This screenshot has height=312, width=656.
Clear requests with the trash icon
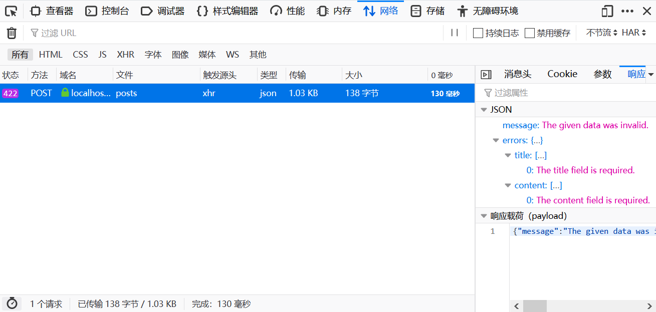pos(12,33)
